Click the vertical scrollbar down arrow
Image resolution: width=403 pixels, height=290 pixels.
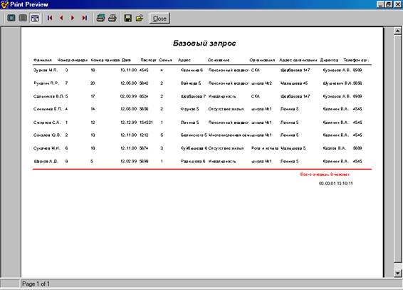tap(397, 274)
